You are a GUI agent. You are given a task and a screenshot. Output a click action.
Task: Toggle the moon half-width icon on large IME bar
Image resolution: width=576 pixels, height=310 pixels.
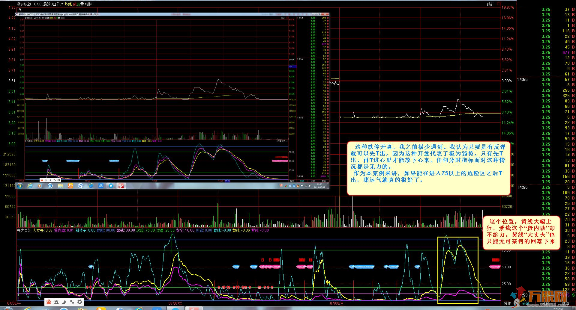pos(64,302)
